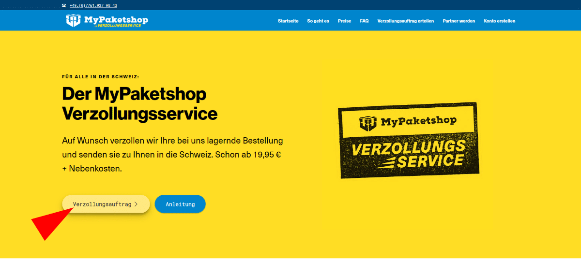Click the MyPaketshop box logo icon
The height and width of the screenshot is (261, 581).
point(74,20)
